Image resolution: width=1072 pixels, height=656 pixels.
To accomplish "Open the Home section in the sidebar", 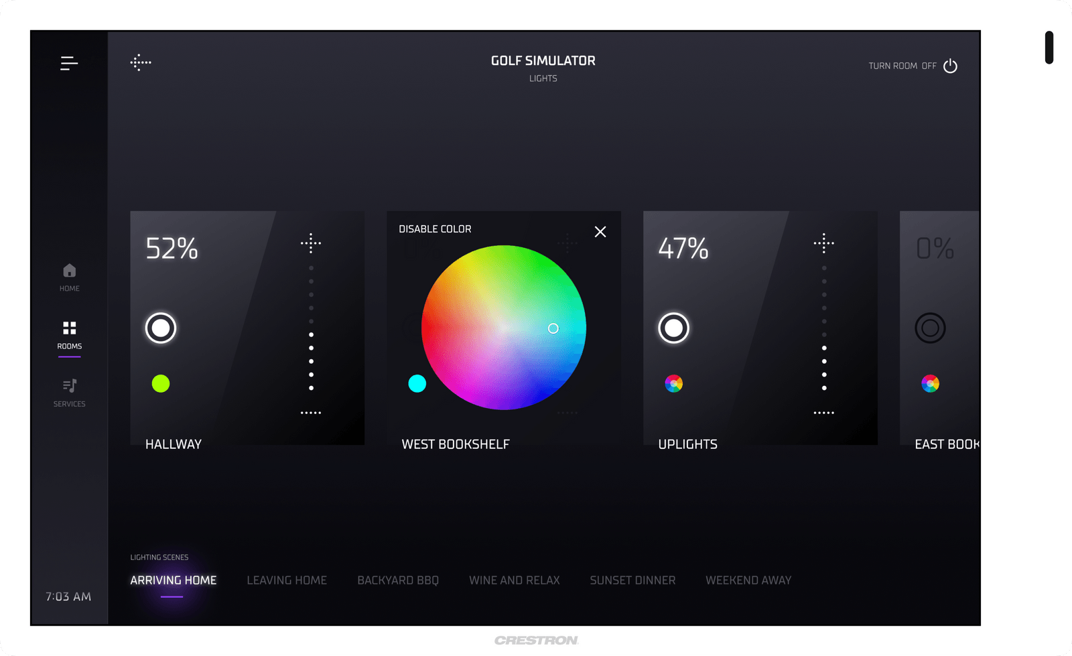I will click(x=69, y=276).
